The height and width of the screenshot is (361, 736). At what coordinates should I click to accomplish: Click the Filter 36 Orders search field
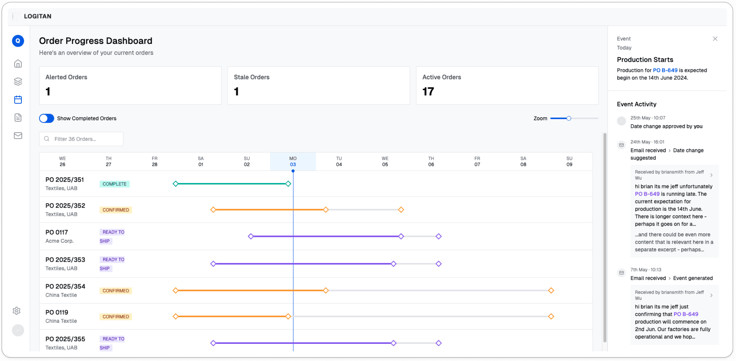tap(81, 139)
